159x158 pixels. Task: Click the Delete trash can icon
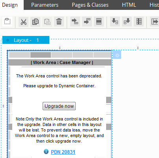click(x=59, y=22)
